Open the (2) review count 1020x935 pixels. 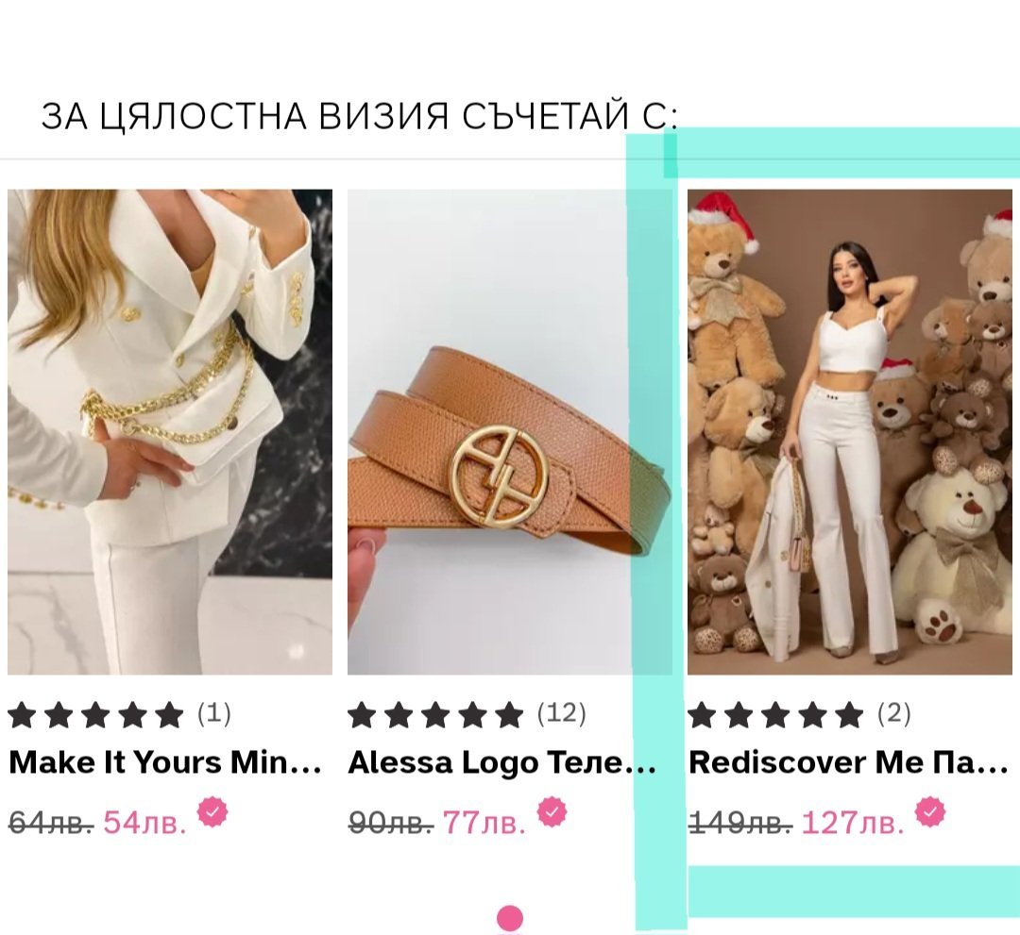pos(893,713)
